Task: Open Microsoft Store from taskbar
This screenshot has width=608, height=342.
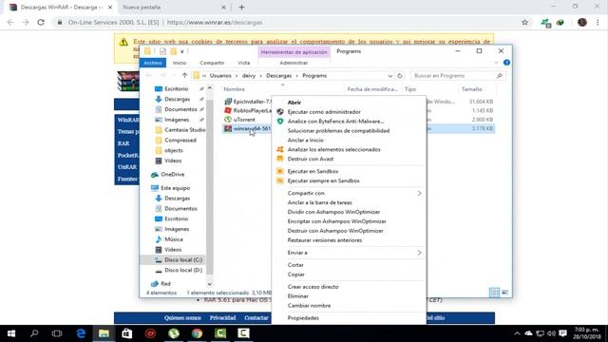Action: pyautogui.click(x=127, y=333)
